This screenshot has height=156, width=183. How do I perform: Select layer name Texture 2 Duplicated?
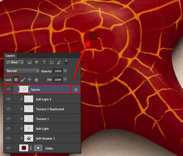pyautogui.click(x=50, y=109)
